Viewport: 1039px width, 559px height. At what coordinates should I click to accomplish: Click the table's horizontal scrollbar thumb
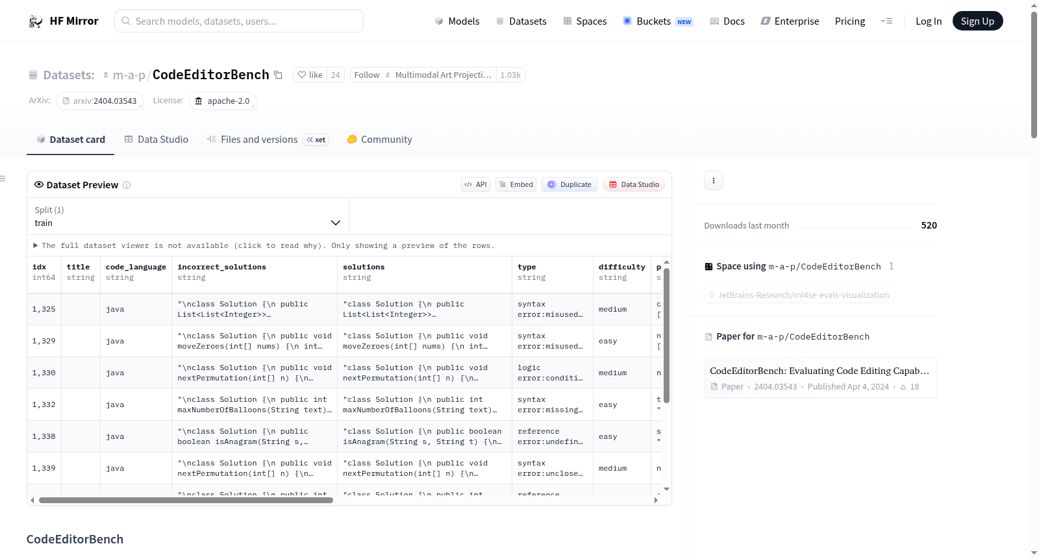point(186,501)
